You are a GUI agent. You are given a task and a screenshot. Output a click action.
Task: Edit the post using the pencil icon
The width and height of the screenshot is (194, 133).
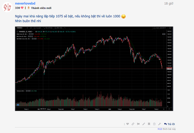tap(143, 124)
